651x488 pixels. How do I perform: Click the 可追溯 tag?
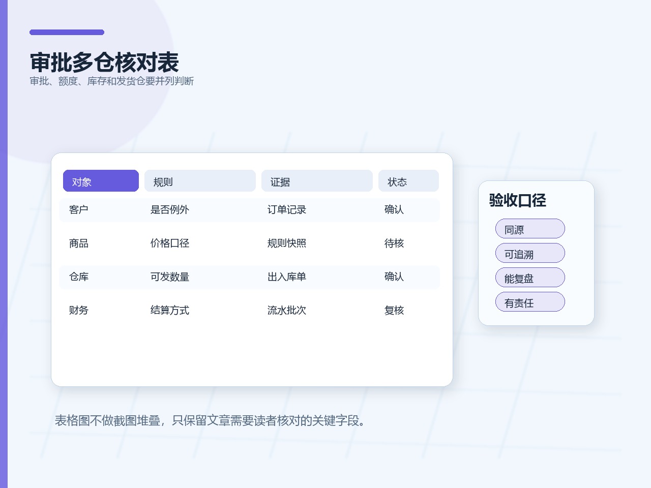pos(530,253)
